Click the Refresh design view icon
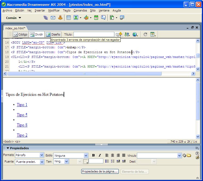203x181 pixels. tap(145, 34)
